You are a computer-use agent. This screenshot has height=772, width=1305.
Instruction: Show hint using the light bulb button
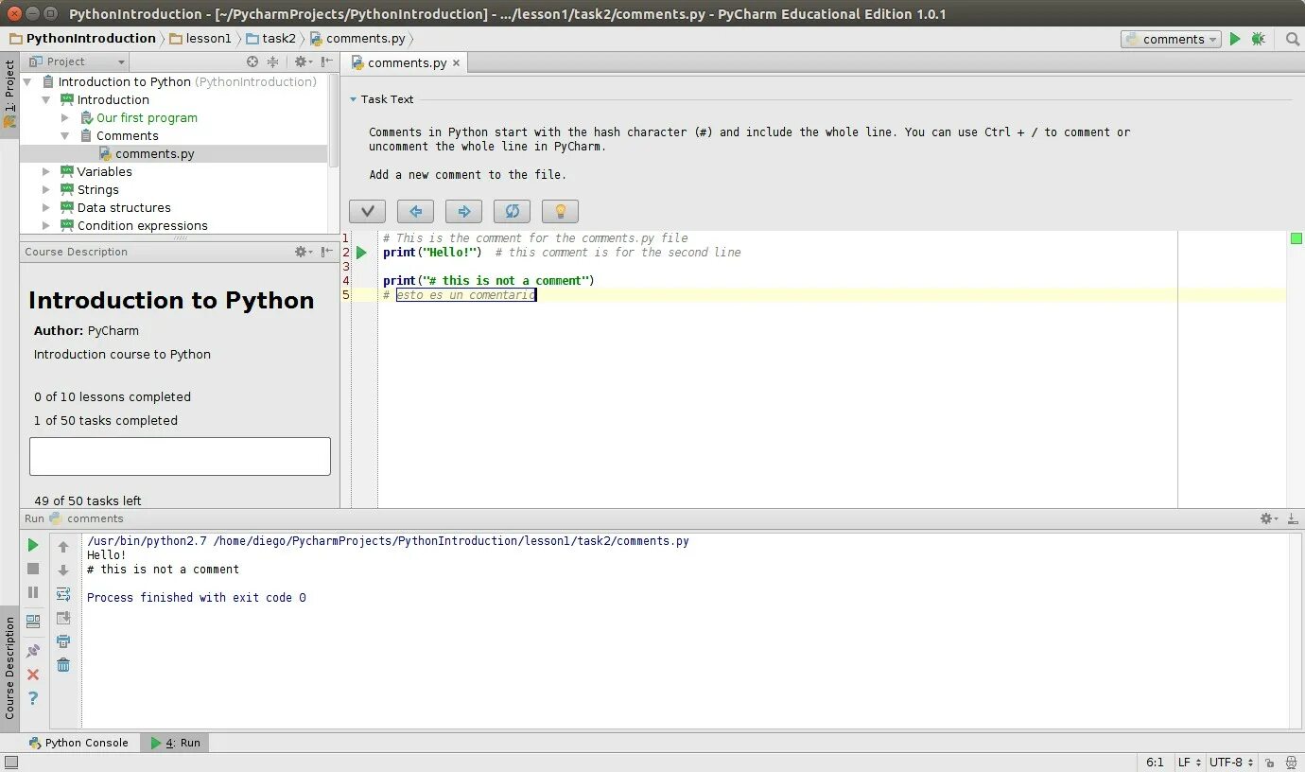click(560, 211)
